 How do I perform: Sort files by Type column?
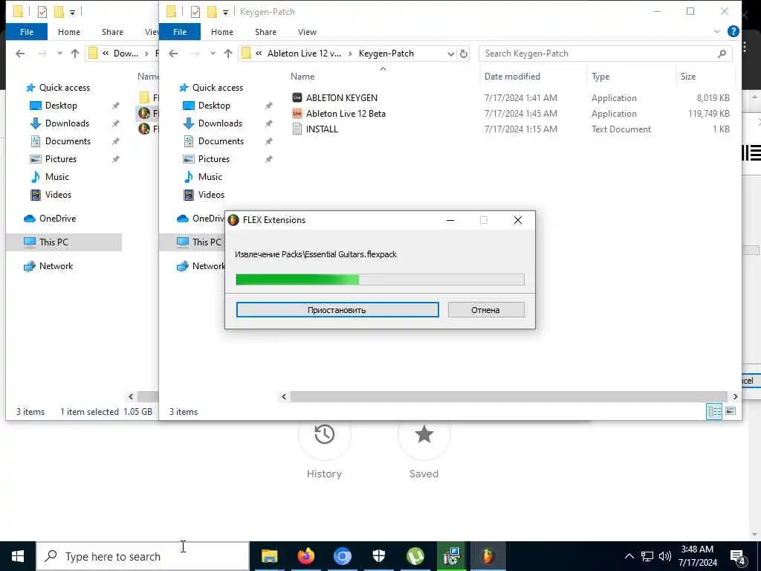point(600,77)
